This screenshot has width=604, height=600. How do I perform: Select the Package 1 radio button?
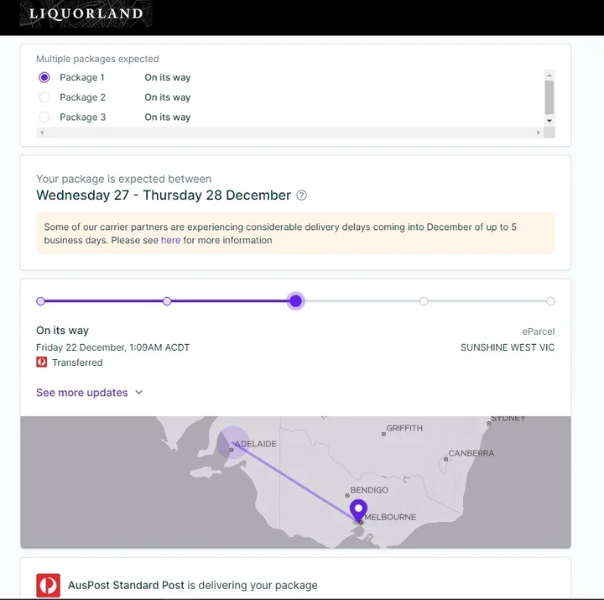pyautogui.click(x=44, y=77)
